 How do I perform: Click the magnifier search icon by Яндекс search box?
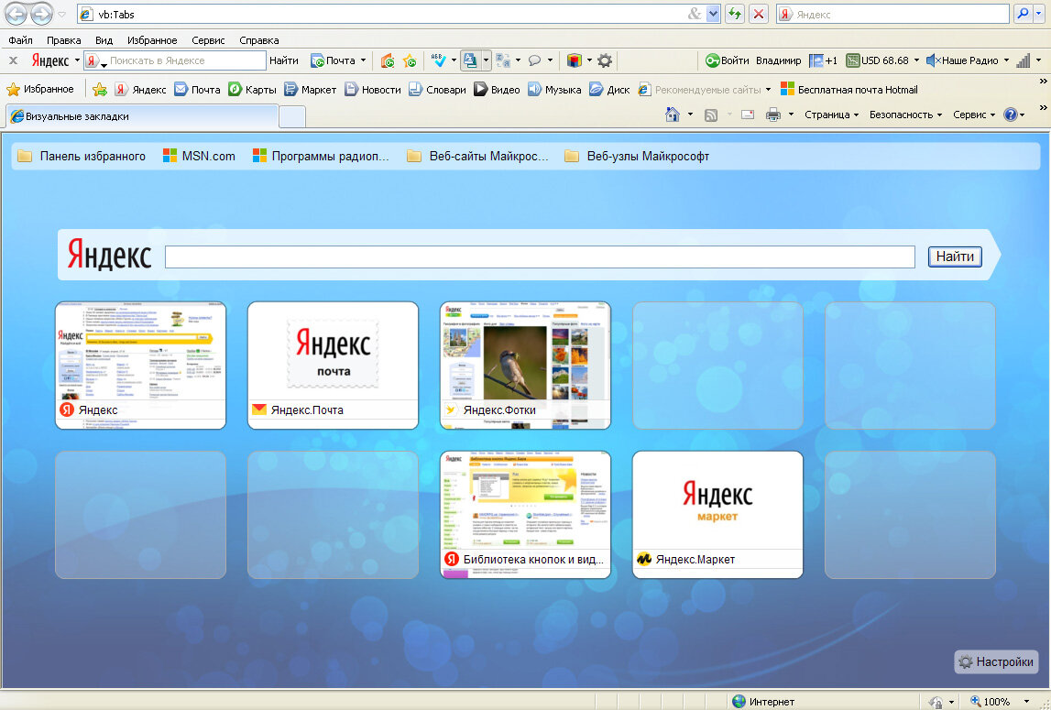[1023, 14]
